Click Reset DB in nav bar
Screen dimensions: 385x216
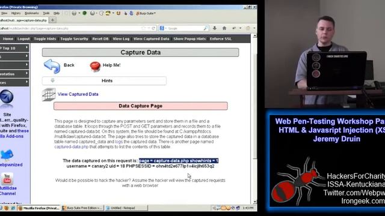coord(100,38)
